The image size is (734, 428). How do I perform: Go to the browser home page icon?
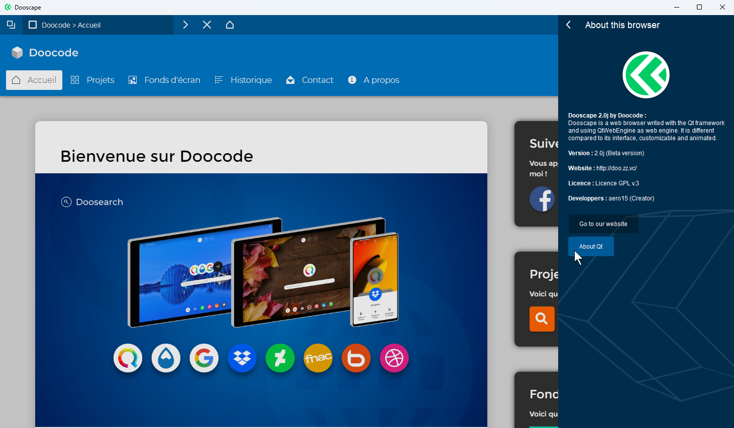tap(230, 25)
